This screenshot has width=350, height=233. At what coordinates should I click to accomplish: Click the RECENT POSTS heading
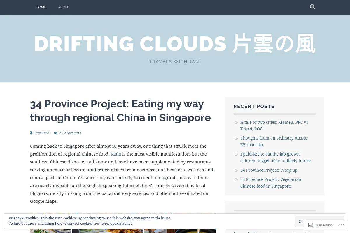[x=254, y=107]
